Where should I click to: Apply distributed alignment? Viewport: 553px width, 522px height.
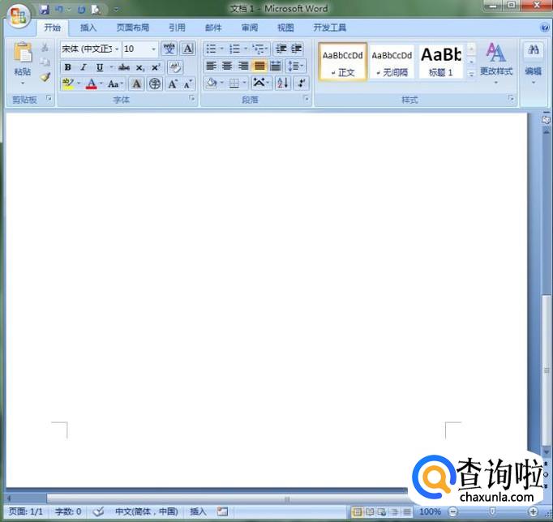[x=276, y=66]
